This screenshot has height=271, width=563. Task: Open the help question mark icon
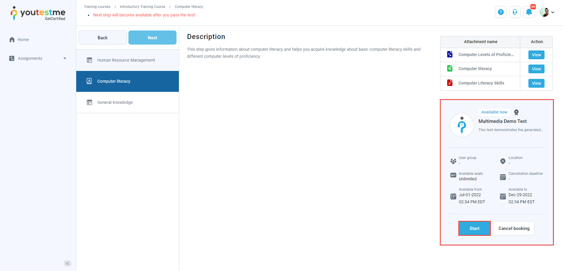(501, 12)
